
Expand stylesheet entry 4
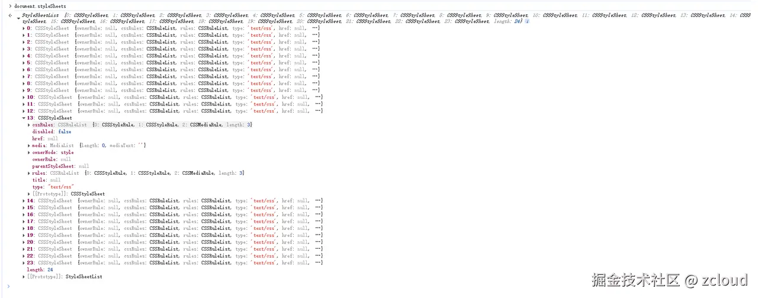click(x=24, y=56)
